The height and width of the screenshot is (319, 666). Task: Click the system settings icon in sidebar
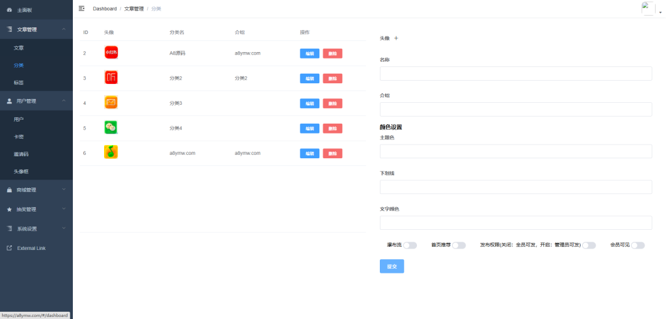coord(9,229)
